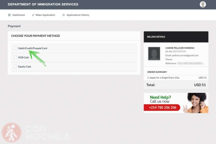Click the name CARME PELLICER MORENO

click(x=180, y=48)
